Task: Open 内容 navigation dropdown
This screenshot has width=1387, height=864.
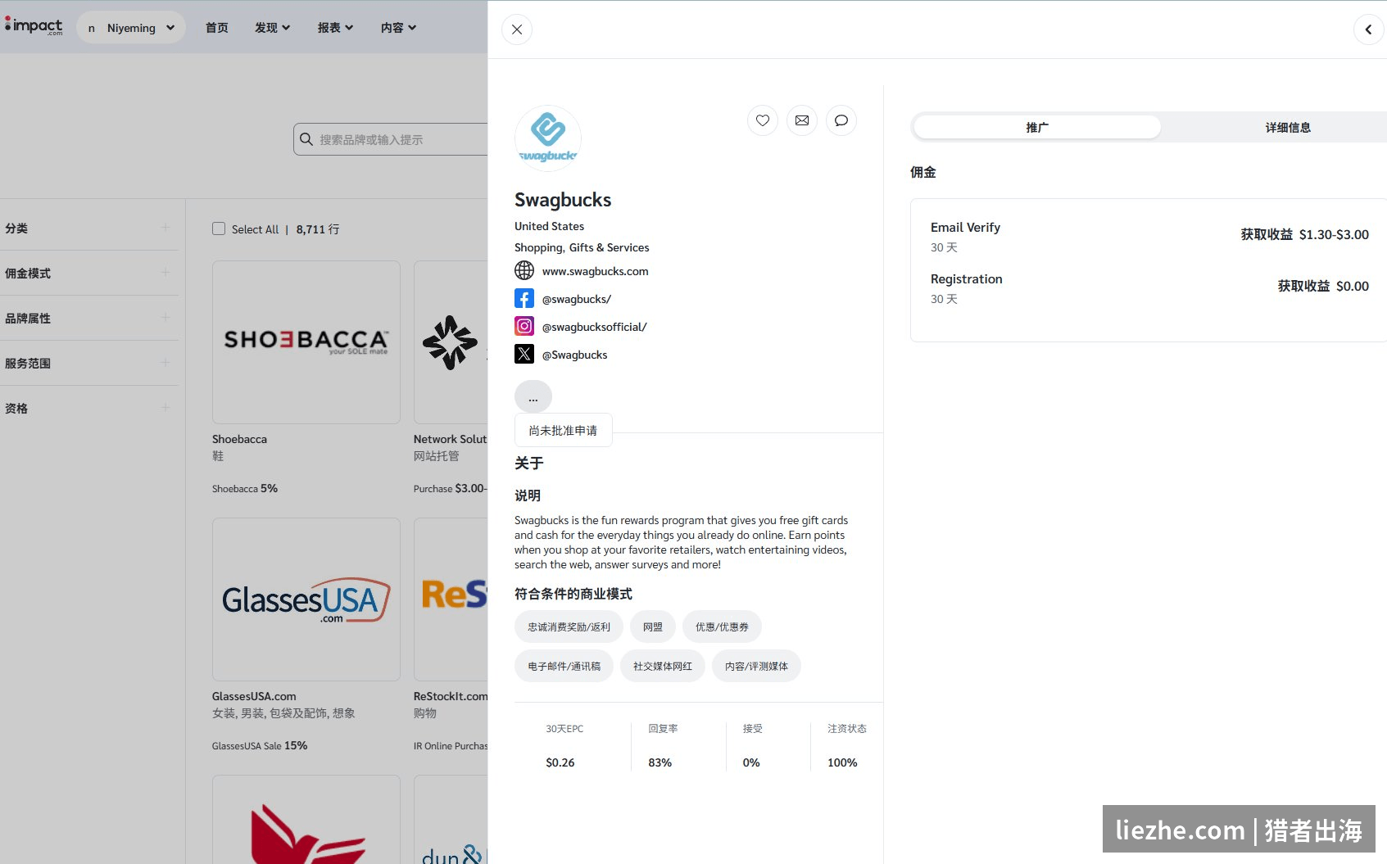Action: click(x=398, y=27)
